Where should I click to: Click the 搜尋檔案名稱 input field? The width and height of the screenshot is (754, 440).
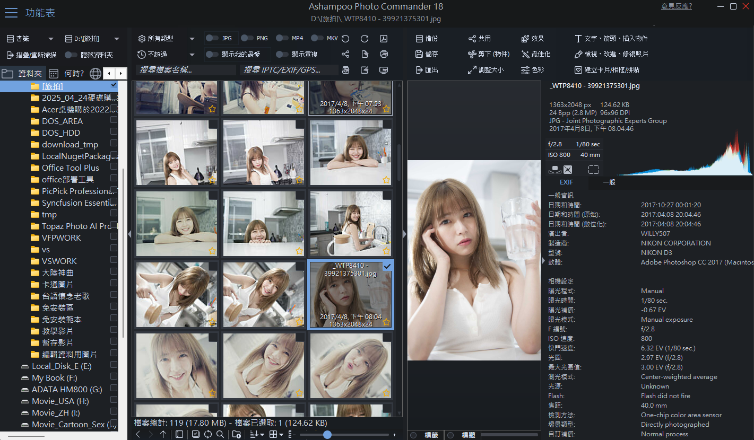pyautogui.click(x=186, y=70)
